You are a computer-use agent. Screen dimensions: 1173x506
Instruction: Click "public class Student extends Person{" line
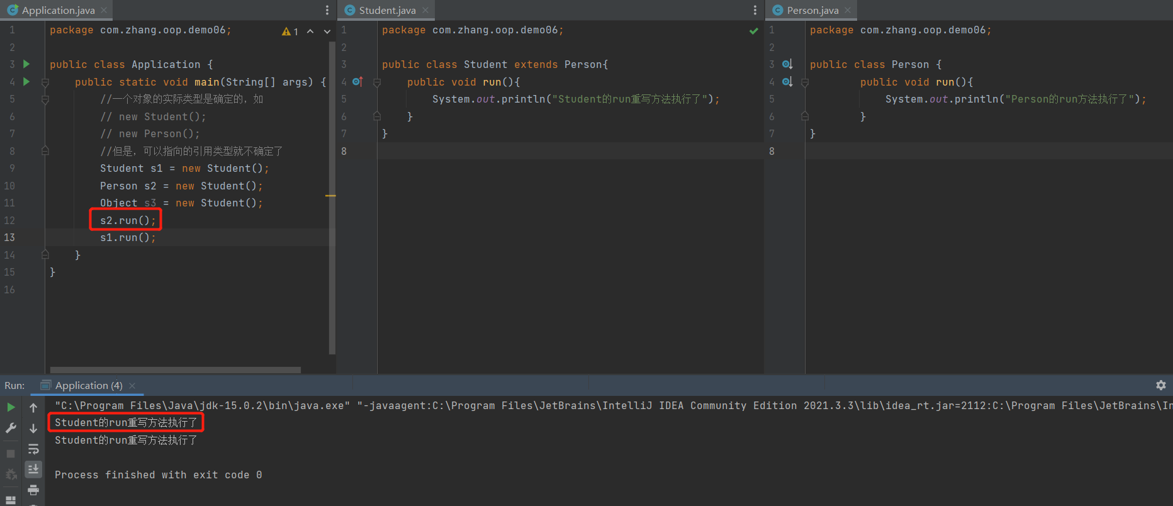click(495, 65)
